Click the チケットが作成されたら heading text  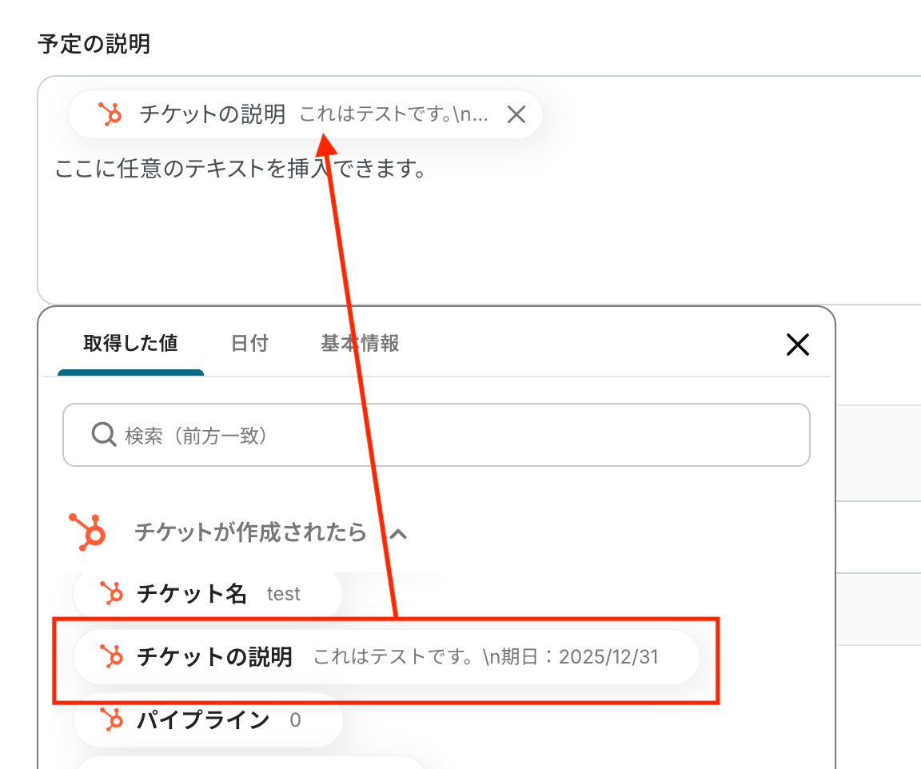(x=251, y=532)
